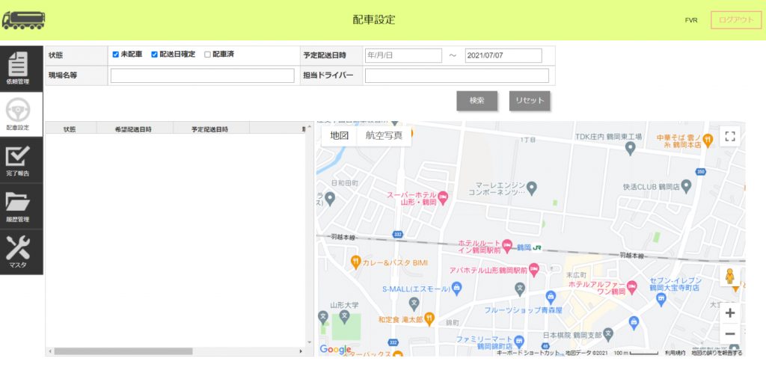Select the 配車設定 steering wheel icon
This screenshot has width=766, height=367.
(18, 111)
